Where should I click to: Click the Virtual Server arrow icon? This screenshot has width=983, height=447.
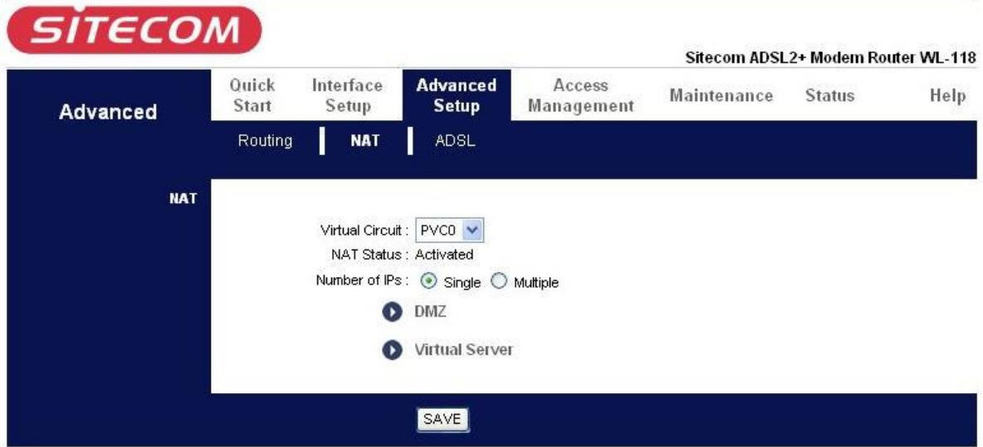coord(391,351)
